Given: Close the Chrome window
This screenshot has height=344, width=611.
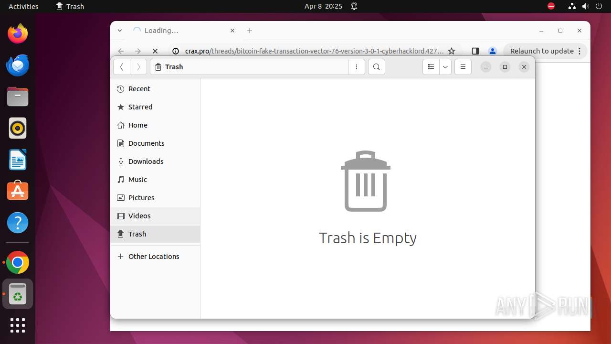Looking at the screenshot, I should 579,31.
